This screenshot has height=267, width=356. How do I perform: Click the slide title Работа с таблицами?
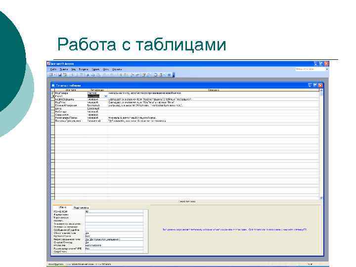pyautogui.click(x=141, y=44)
